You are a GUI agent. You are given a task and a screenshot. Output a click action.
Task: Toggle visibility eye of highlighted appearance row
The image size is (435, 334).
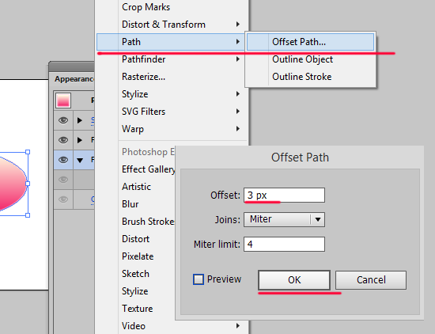click(63, 160)
